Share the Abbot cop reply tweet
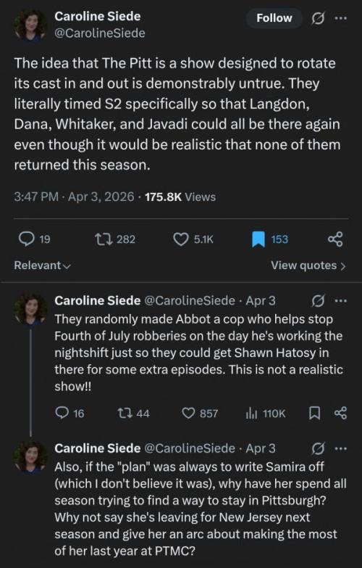362x568 pixels. coord(340,413)
